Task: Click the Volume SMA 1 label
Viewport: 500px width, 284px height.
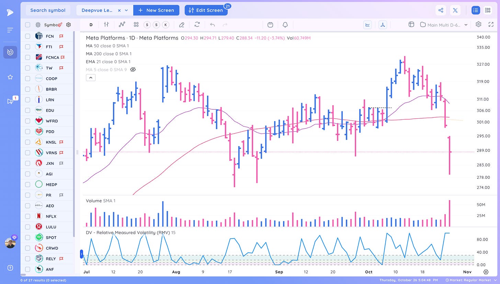Action: [101, 200]
